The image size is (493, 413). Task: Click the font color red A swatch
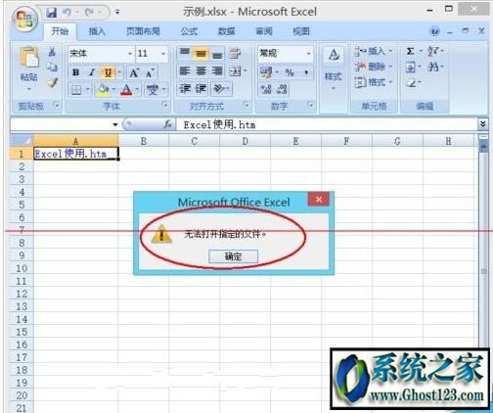pyautogui.click(x=126, y=89)
